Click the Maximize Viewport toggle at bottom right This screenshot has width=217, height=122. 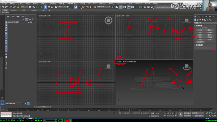pyautogui.click(x=214, y=116)
